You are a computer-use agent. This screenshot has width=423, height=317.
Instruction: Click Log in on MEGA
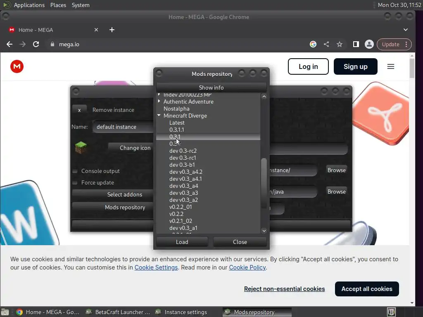tap(308, 66)
